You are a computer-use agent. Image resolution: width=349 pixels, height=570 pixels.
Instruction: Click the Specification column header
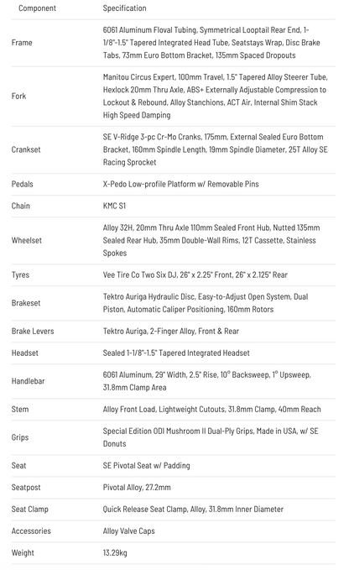click(124, 8)
